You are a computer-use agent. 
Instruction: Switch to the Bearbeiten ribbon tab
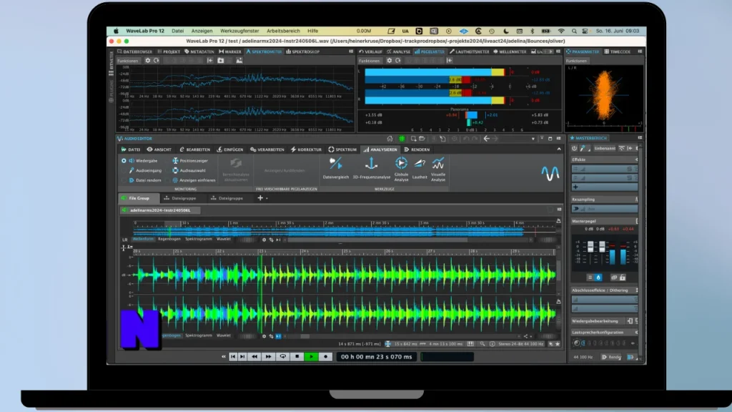195,149
